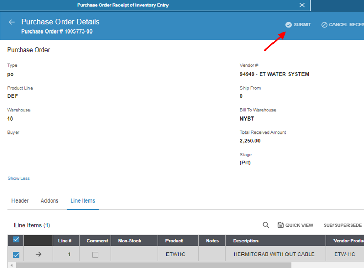The width and height of the screenshot is (364, 268).
Task: Go back using the left arrow icon
Action: [x=12, y=22]
